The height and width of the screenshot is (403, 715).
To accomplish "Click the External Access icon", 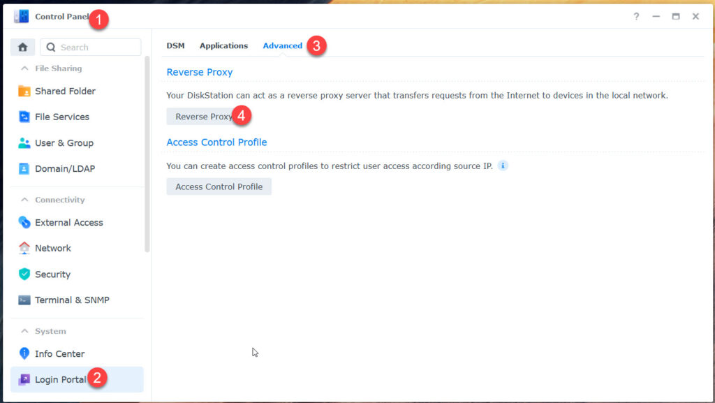I will pos(24,223).
